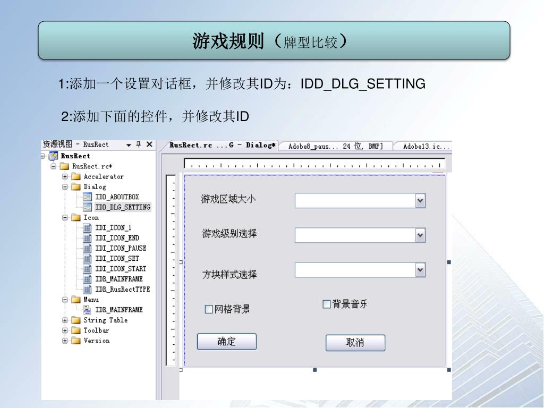544x408 pixels.
Task: Expand the Version tree node
Action: pos(65,341)
